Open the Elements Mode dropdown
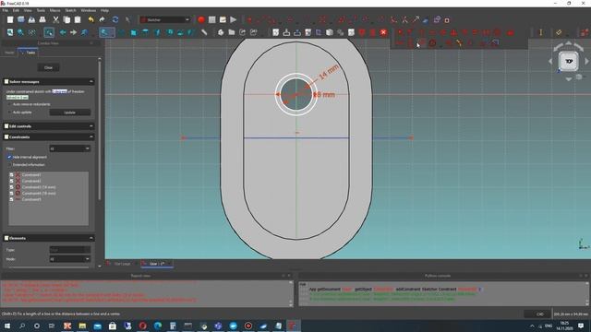Screen dimensions: 591x332 pos(70,259)
